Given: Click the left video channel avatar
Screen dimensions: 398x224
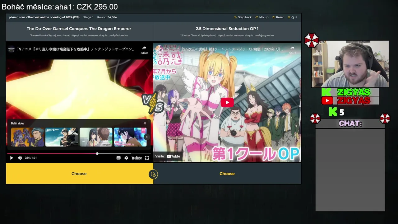Looking at the screenshot, I should click(x=11, y=49).
